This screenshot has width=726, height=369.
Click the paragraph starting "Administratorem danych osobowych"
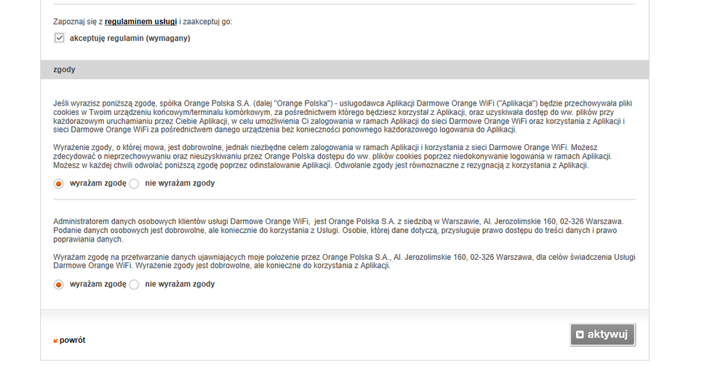point(338,230)
